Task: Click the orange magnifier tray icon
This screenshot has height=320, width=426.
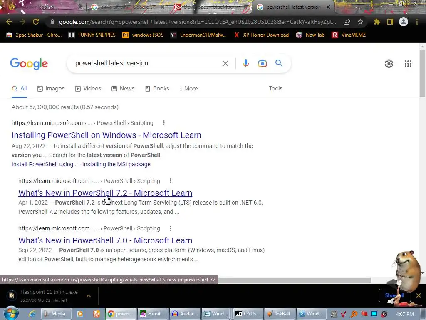Action: tap(354, 314)
